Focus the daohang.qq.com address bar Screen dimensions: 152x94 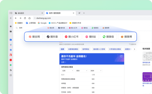click(x=92, y=18)
